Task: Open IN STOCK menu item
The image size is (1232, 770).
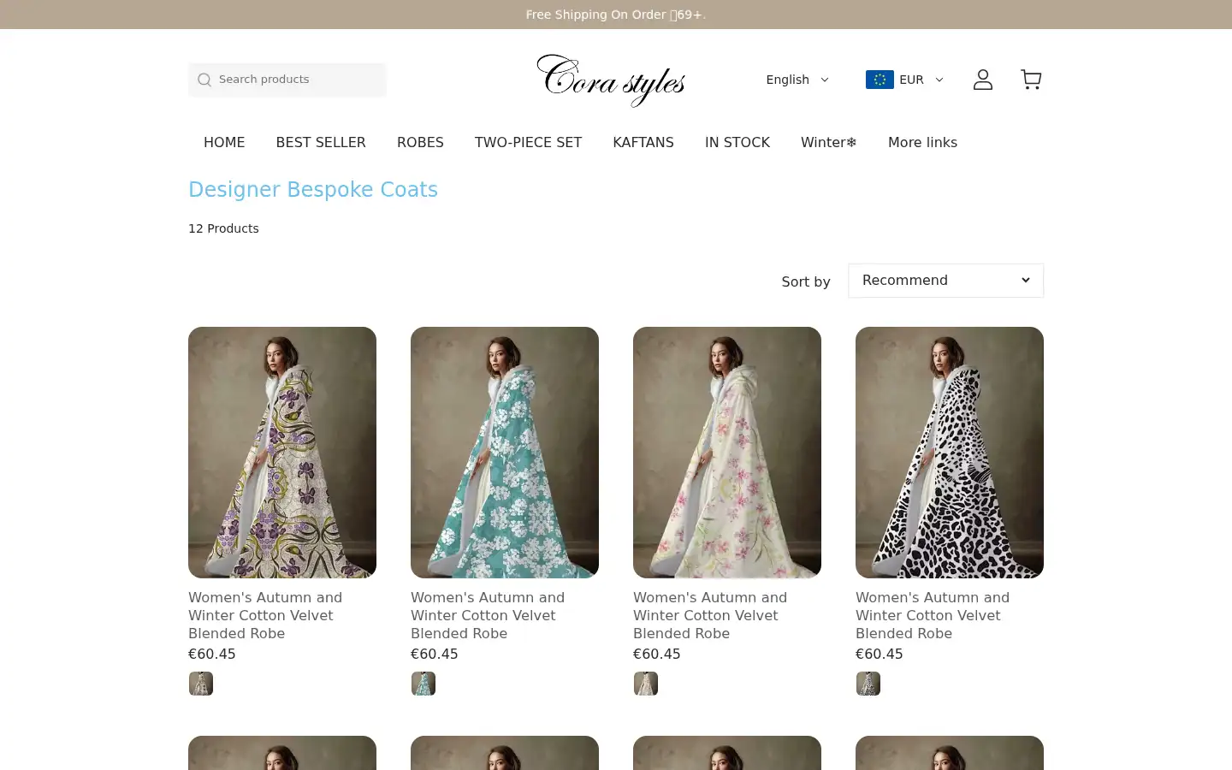Action: click(737, 143)
